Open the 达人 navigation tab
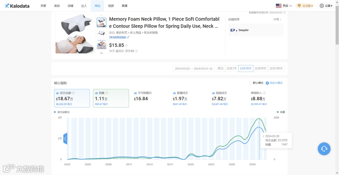 pyautogui.click(x=84, y=6)
